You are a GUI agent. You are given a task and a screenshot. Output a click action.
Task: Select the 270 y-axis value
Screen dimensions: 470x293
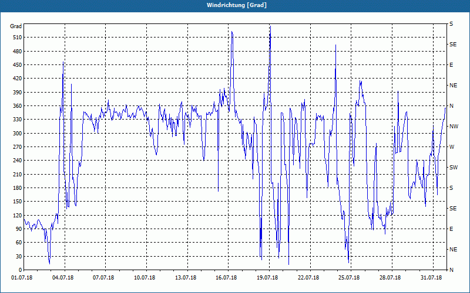[18, 147]
